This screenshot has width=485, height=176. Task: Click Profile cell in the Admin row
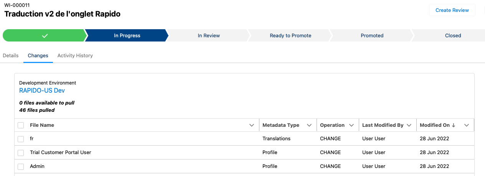[x=270, y=166]
